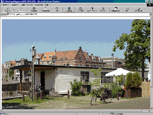Open the E-mail toolbar button
Image resolution: width=153 pixels, height=115 pixels.
tap(127, 10)
